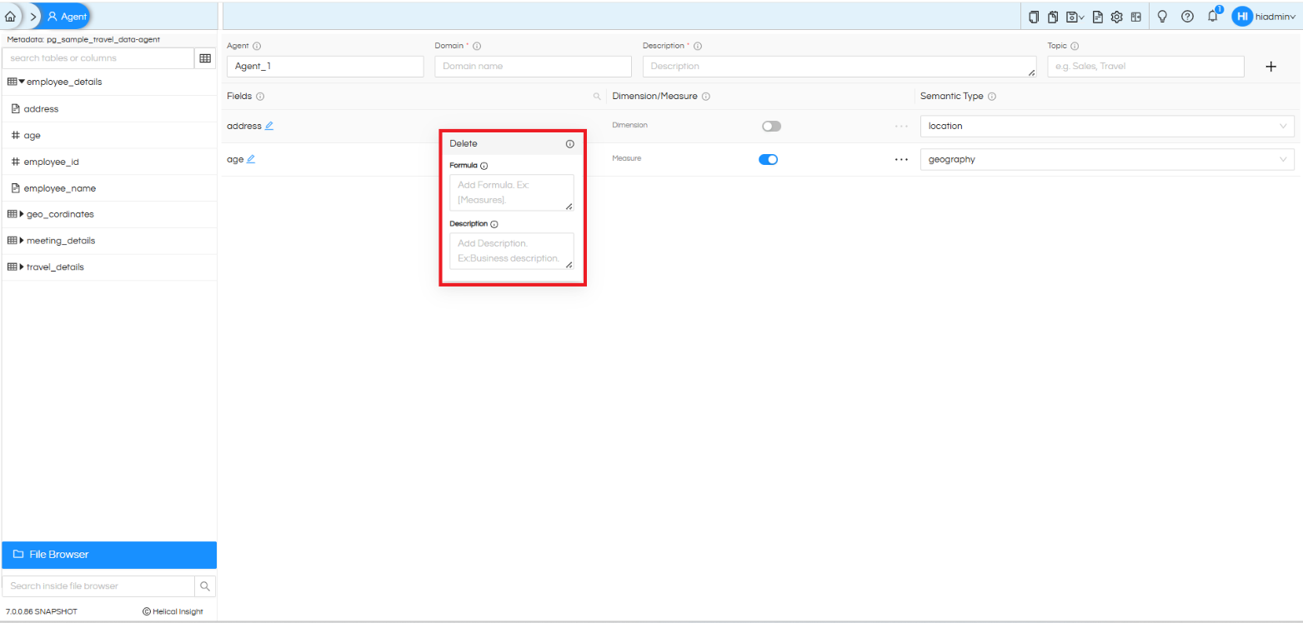Click info icon next to Dimension/Measure
Viewport: 1303px width, 623px height.
(x=706, y=97)
